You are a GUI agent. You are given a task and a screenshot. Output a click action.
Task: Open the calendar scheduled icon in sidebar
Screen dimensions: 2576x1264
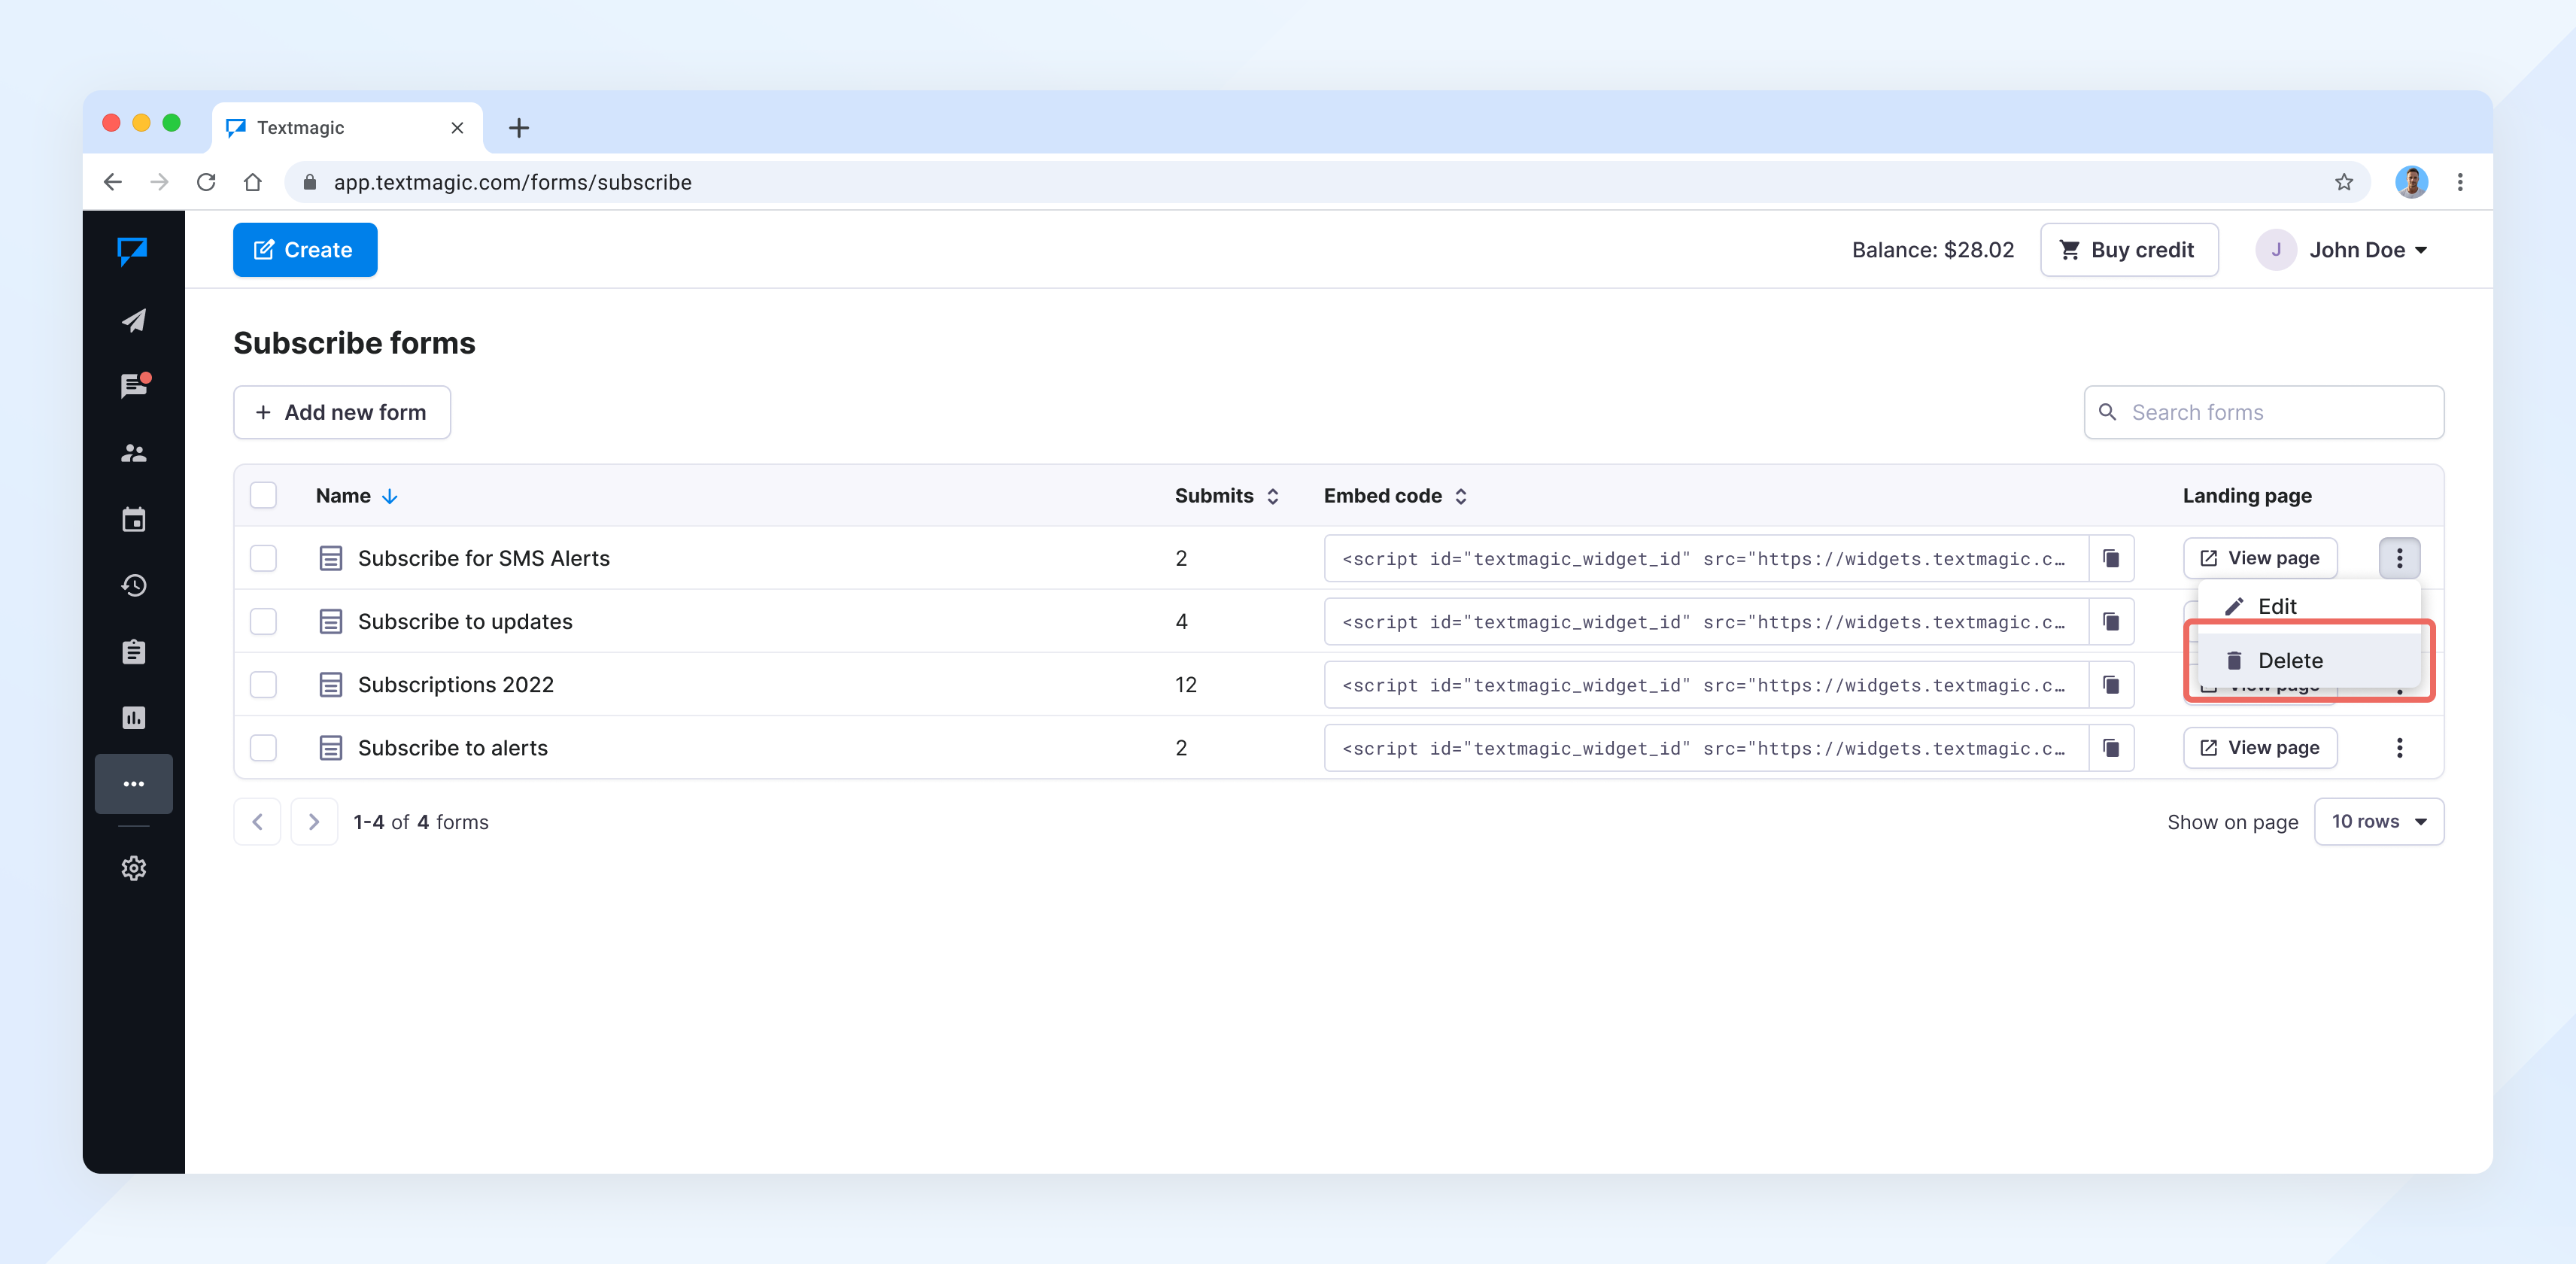pyautogui.click(x=133, y=519)
